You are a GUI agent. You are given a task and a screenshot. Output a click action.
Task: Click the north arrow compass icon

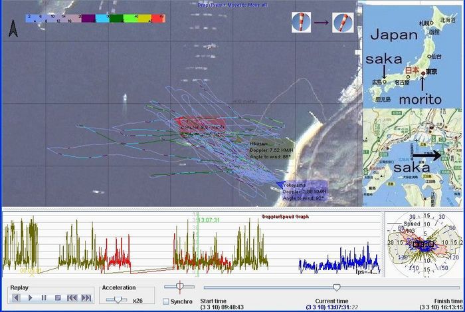(13, 29)
